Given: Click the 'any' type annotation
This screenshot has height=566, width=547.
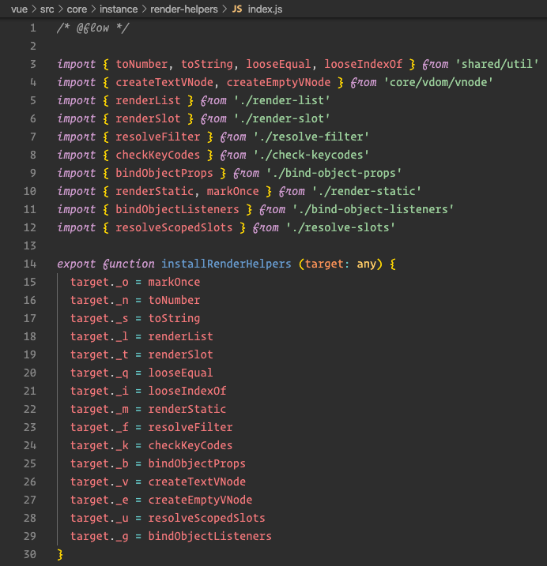Looking at the screenshot, I should click(367, 264).
